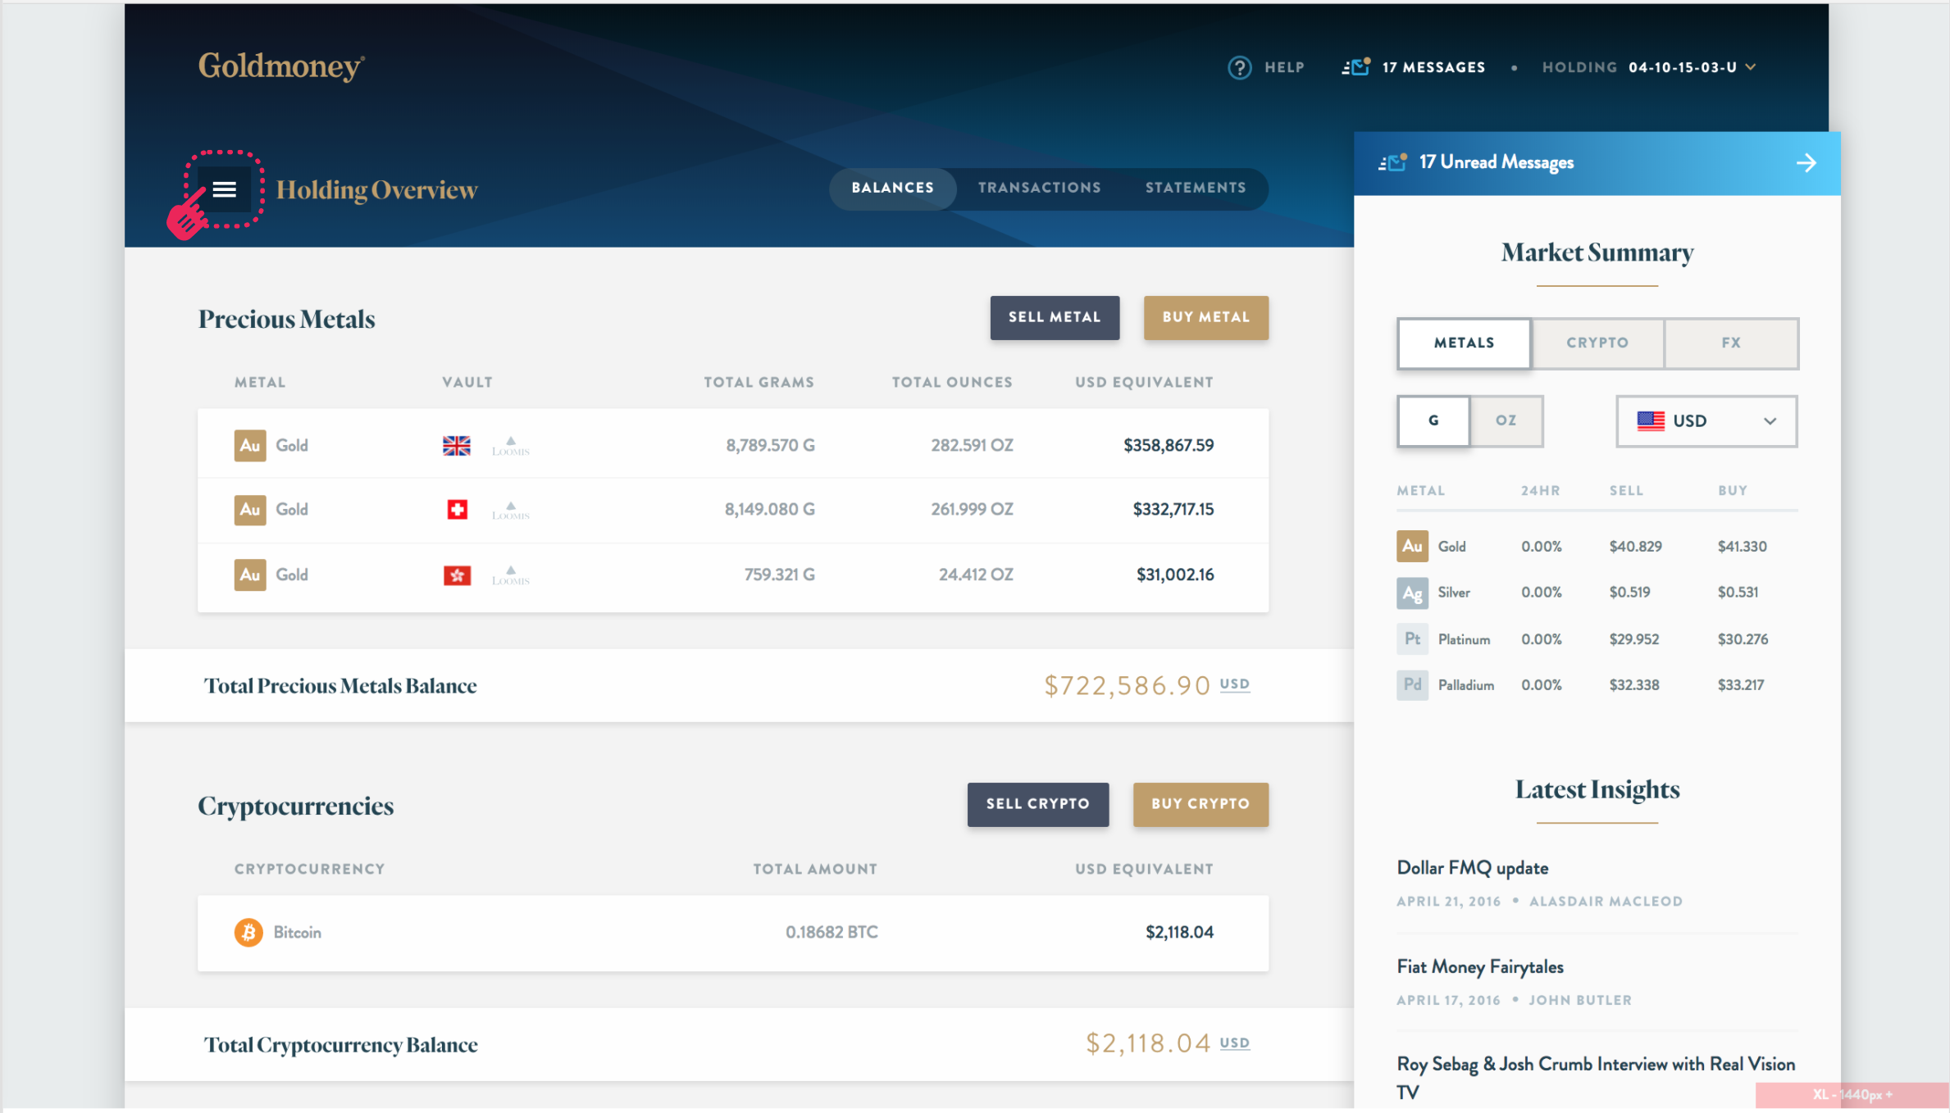
Task: Click the Ag Silver icon in Market Summary
Action: (x=1412, y=593)
